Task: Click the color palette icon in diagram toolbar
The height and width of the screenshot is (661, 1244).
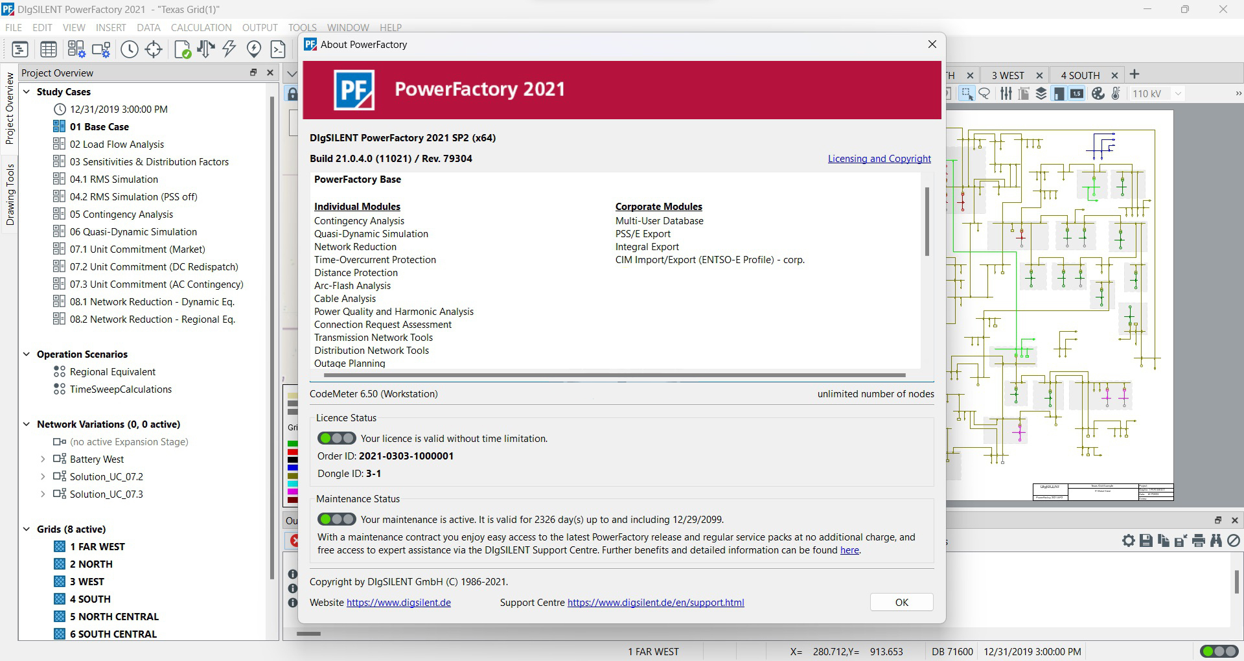Action: (1098, 94)
